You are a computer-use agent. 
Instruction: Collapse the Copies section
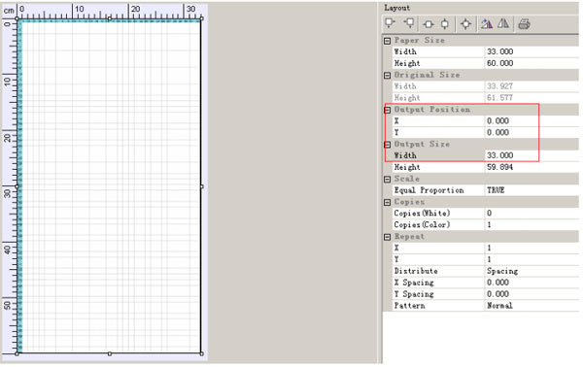[x=387, y=202]
